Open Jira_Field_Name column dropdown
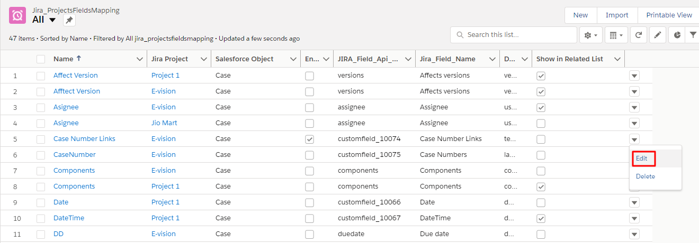The width and height of the screenshot is (699, 243). pos(492,59)
